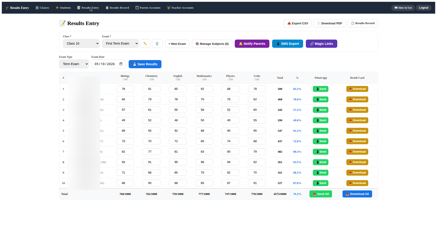
Task: Select Results Entry in navigation bar
Action: tap(88, 8)
